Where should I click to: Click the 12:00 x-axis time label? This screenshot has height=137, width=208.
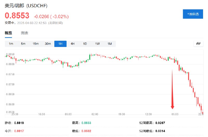click(x=148, y=114)
